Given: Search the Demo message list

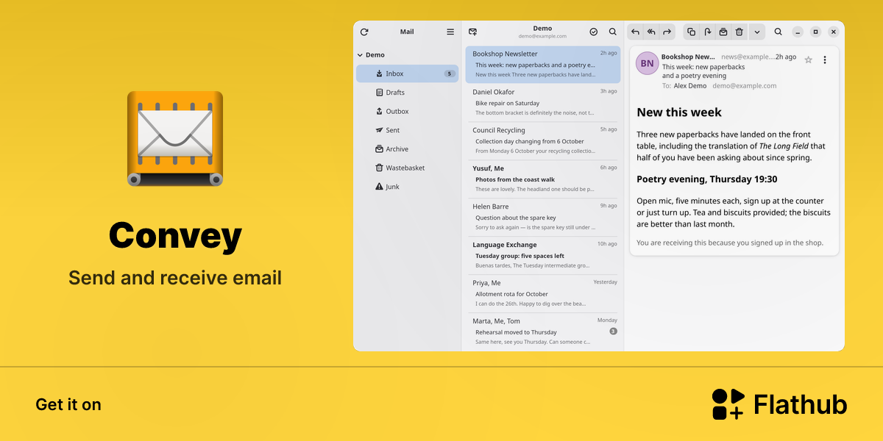Looking at the screenshot, I should [x=613, y=32].
